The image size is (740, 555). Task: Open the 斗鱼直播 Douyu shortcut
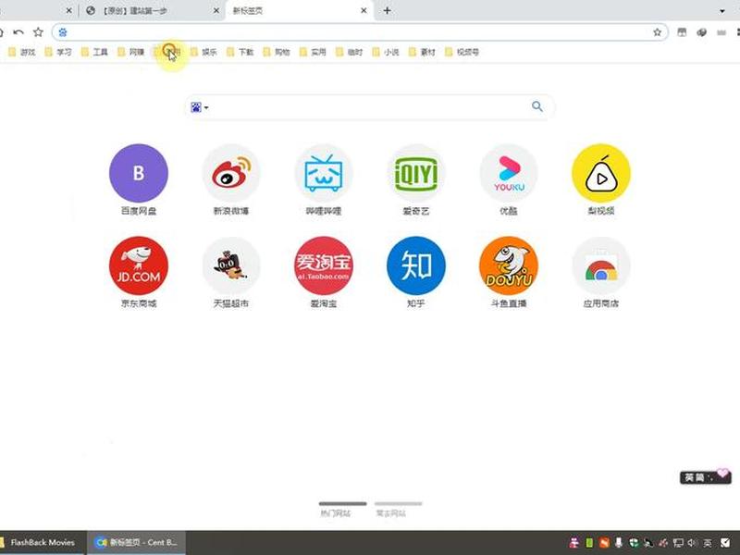tap(508, 272)
